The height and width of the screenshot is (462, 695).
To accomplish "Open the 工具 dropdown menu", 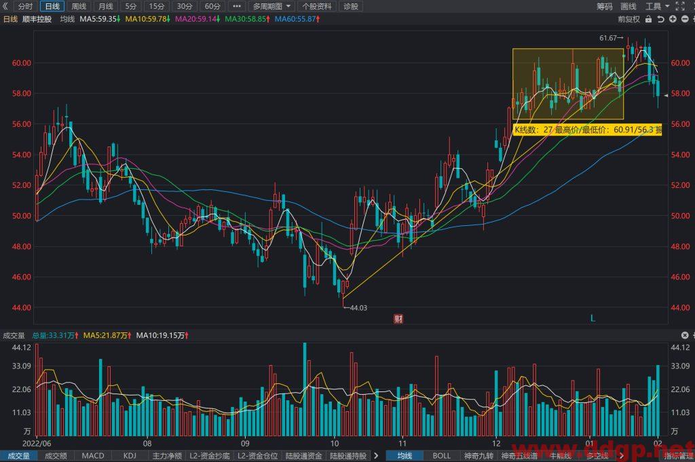I will [657, 6].
